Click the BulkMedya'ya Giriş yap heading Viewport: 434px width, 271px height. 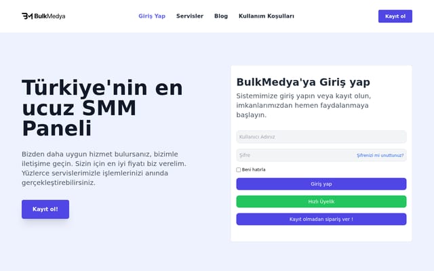pos(303,82)
